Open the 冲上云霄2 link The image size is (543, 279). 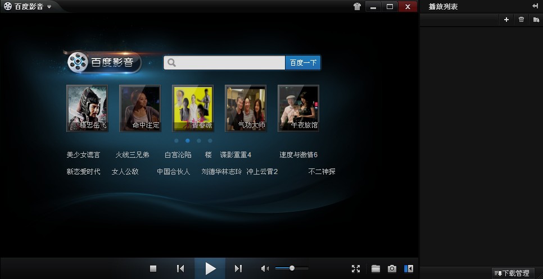pyautogui.click(x=262, y=171)
